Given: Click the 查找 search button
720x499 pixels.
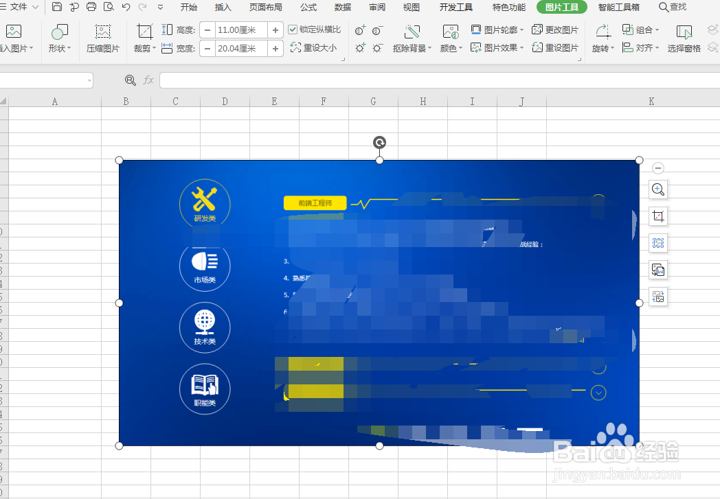Looking at the screenshot, I should pos(673,7).
